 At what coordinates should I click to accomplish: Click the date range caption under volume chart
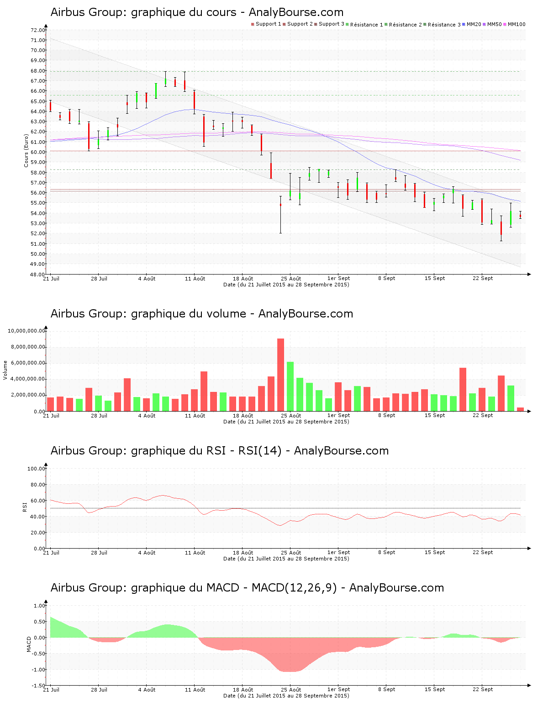[286, 422]
